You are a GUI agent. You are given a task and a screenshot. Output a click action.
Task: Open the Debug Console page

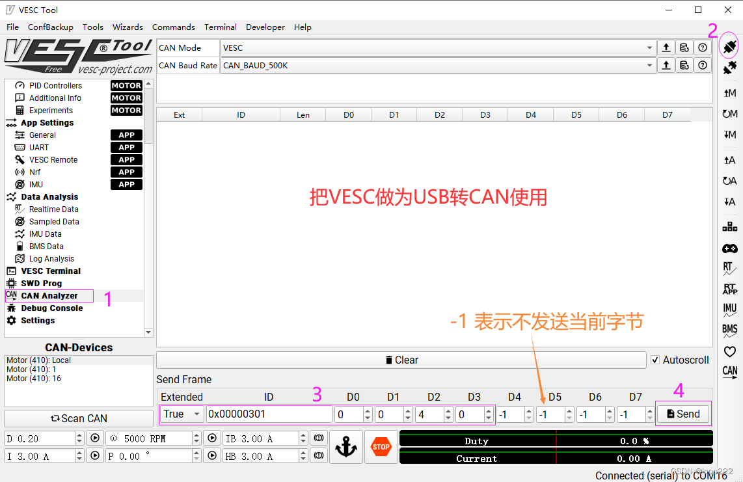click(x=51, y=308)
